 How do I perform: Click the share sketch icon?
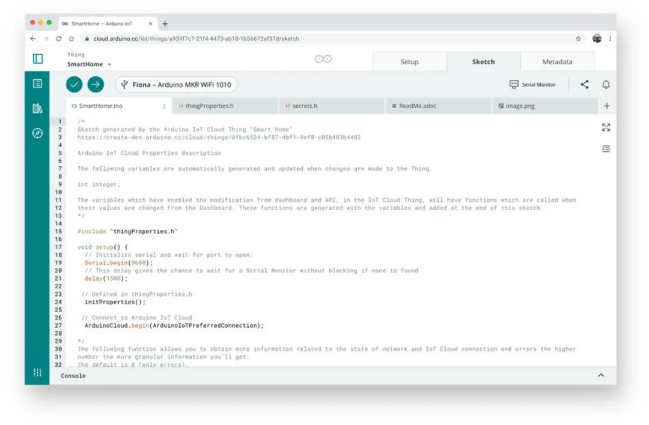[x=585, y=84]
